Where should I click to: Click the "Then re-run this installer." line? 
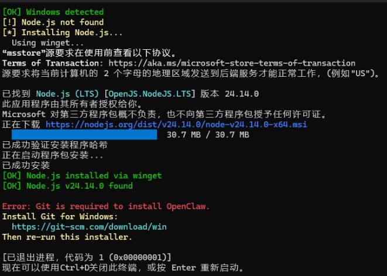click(67, 237)
